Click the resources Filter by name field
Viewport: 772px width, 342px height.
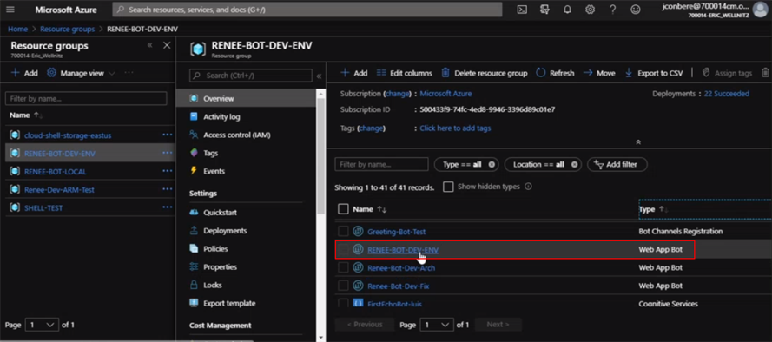381,164
